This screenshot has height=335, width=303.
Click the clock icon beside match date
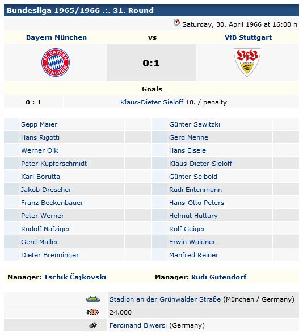[x=176, y=23]
